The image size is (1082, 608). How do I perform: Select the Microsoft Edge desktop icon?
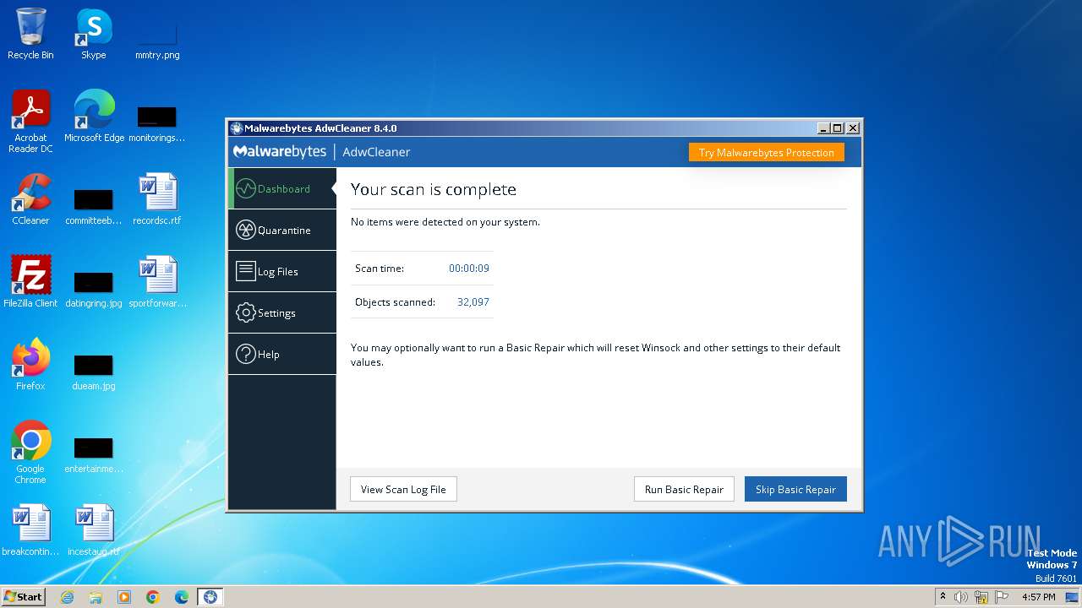click(94, 117)
